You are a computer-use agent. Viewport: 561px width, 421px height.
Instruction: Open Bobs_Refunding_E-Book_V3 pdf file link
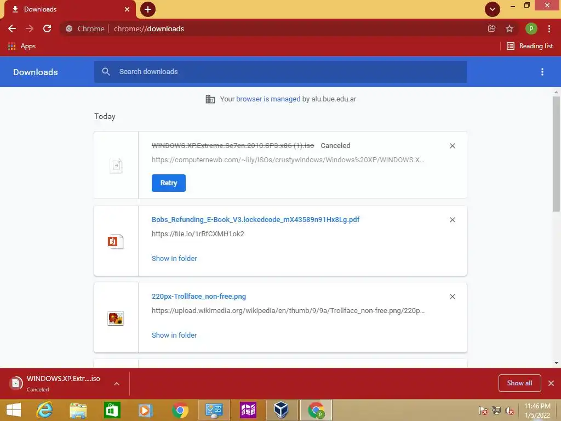[x=255, y=220]
